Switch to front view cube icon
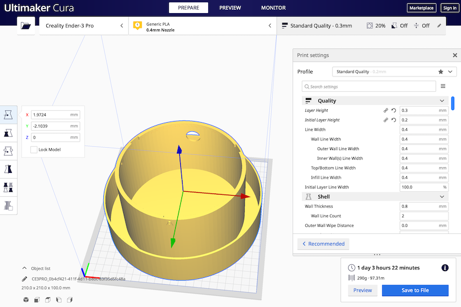 click(x=37, y=300)
